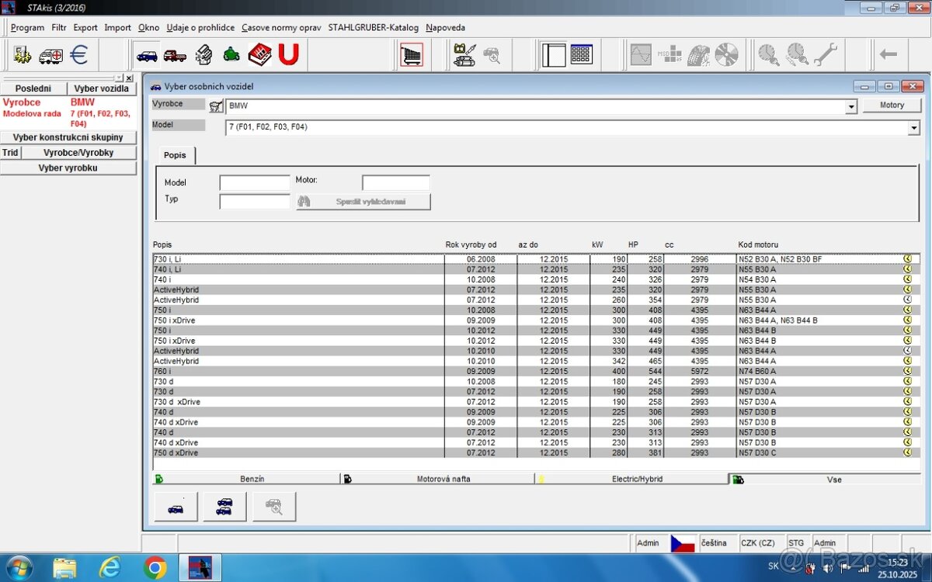Type in the Motor input field
Viewport: 932px width, 582px height.
point(396,182)
